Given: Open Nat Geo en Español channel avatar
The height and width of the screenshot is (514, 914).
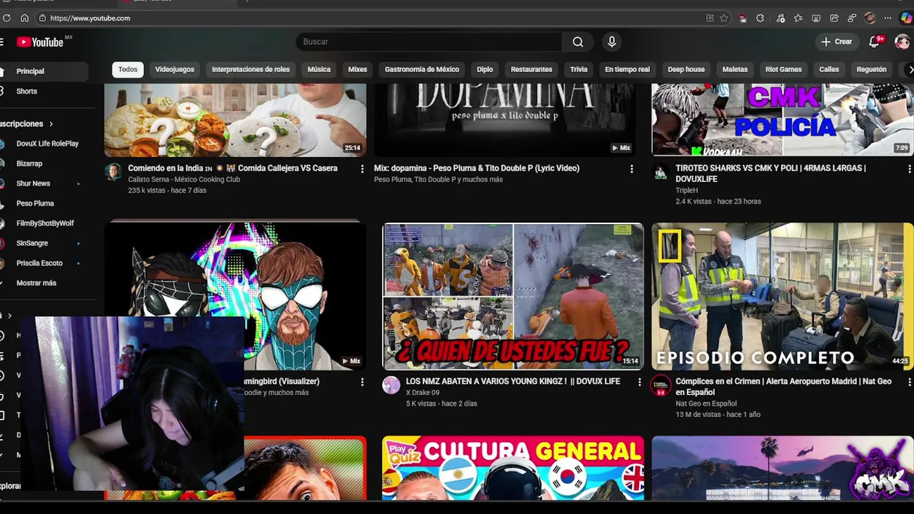Looking at the screenshot, I should tap(661, 386).
